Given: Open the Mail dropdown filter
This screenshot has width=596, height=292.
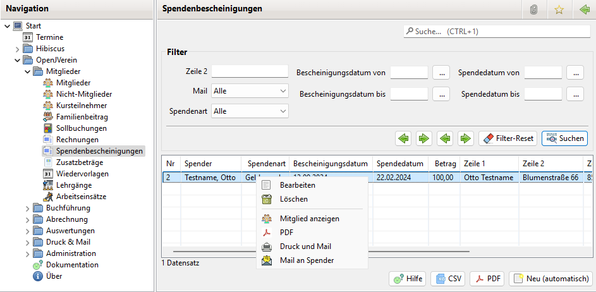Looking at the screenshot, I should click(x=250, y=91).
